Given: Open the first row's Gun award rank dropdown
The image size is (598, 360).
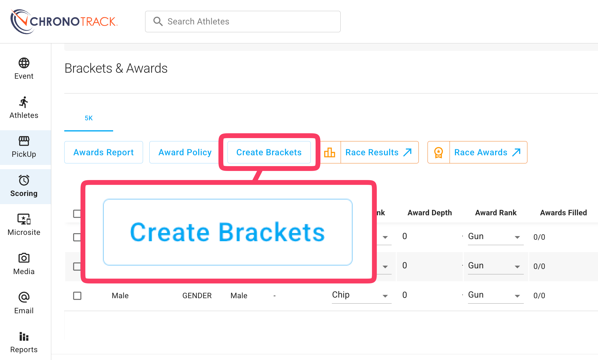Looking at the screenshot, I should (495, 237).
